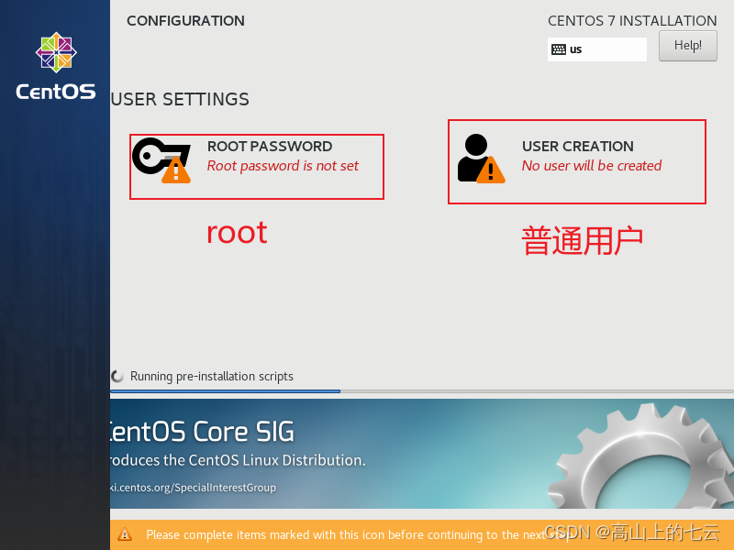The width and height of the screenshot is (734, 550).
Task: Click the USER SETTINGS heading
Action: [x=180, y=100]
